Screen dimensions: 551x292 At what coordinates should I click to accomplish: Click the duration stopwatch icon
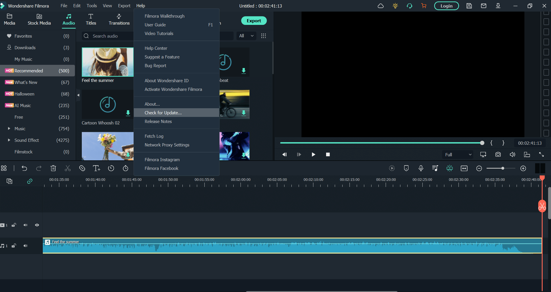125,168
